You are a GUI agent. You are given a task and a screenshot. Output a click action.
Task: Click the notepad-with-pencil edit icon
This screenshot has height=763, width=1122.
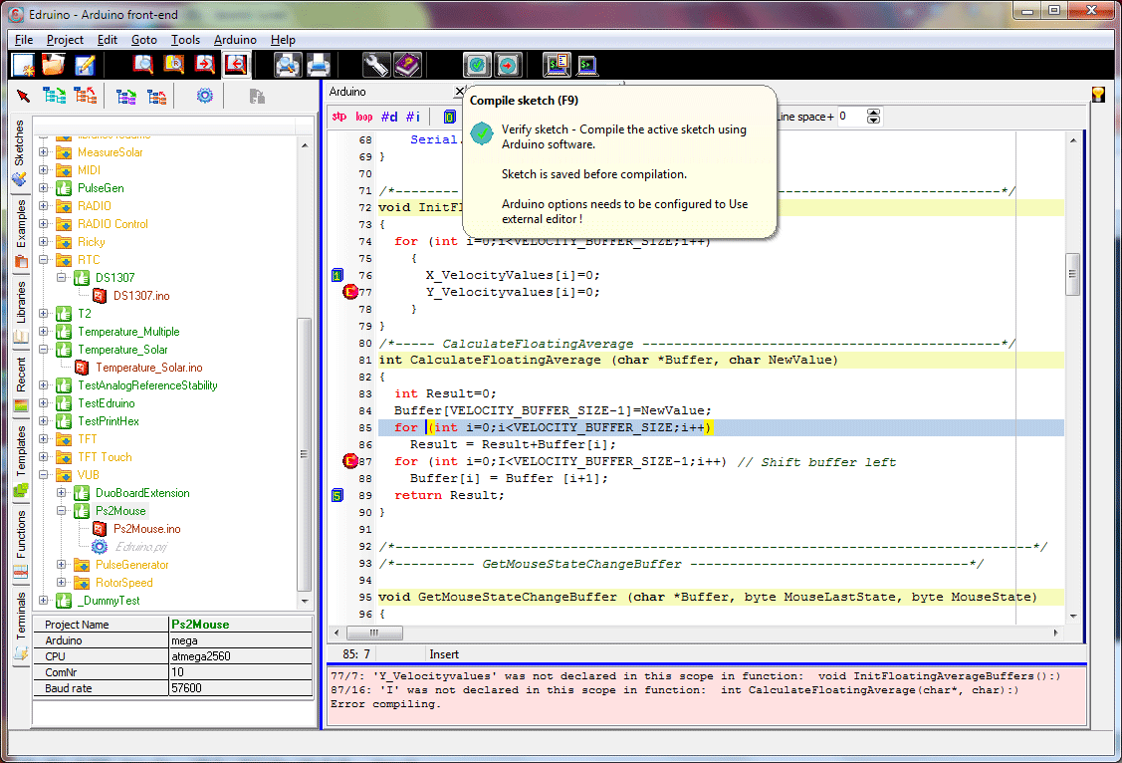pos(85,65)
